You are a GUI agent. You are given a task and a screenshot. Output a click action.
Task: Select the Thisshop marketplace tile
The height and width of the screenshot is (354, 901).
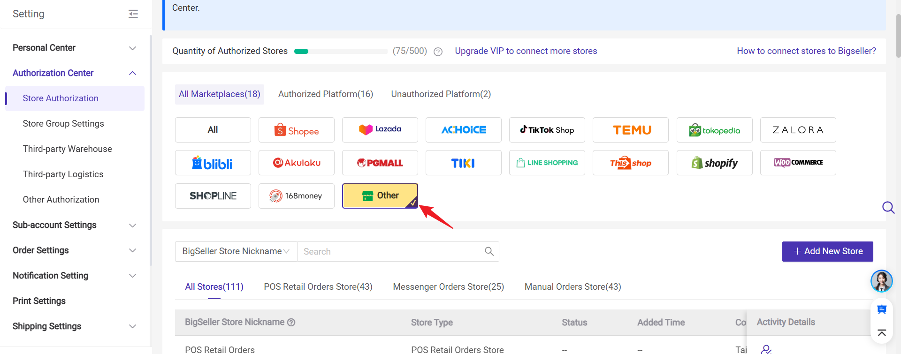(631, 163)
